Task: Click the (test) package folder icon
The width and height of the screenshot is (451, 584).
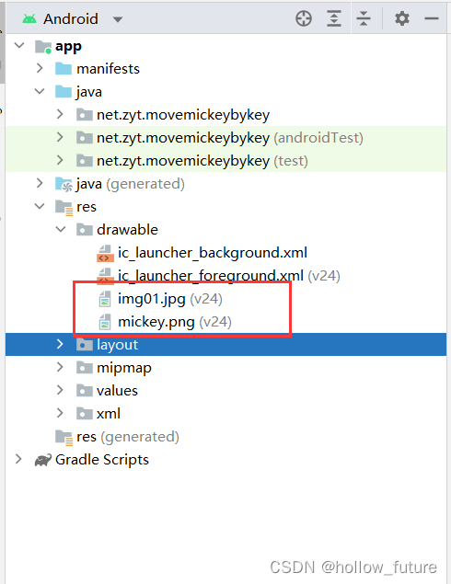Action: (85, 161)
